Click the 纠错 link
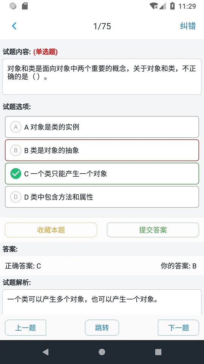This screenshot has height=364, width=204. pyautogui.click(x=188, y=26)
